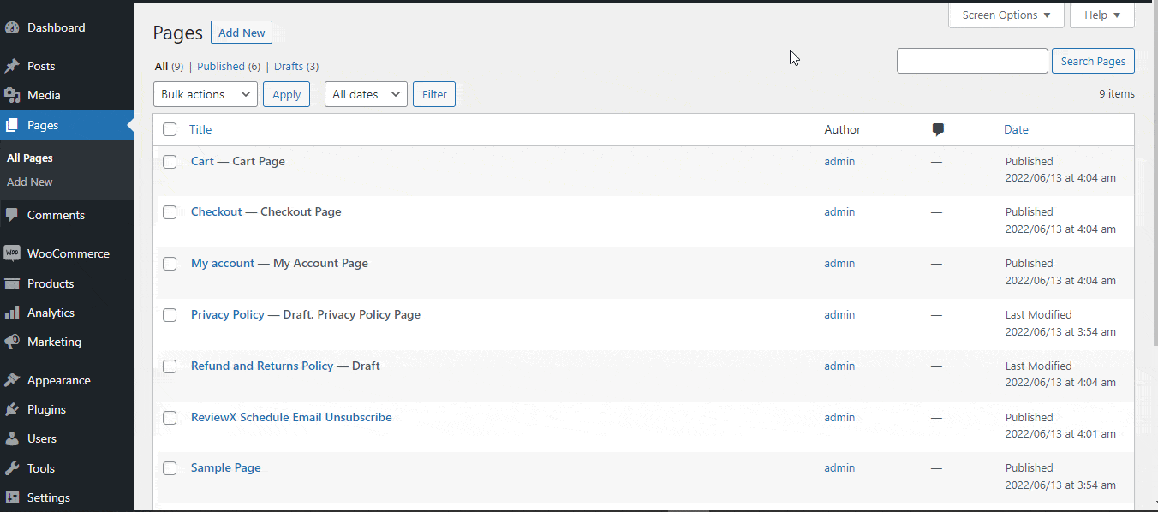
Task: Click the Analytics bar chart icon
Action: click(x=12, y=313)
